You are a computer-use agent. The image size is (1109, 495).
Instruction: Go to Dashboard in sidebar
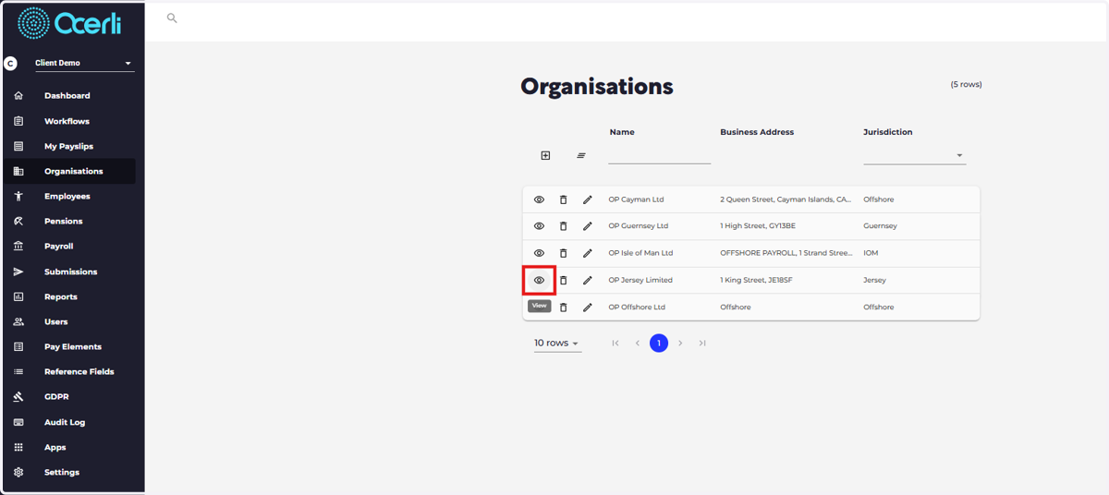[x=67, y=96]
